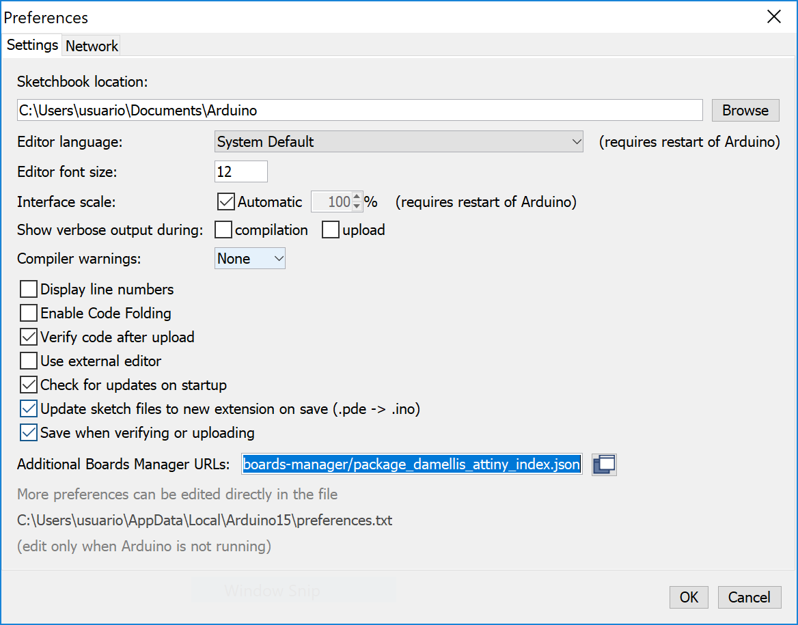Click the Editor font size field

click(240, 172)
